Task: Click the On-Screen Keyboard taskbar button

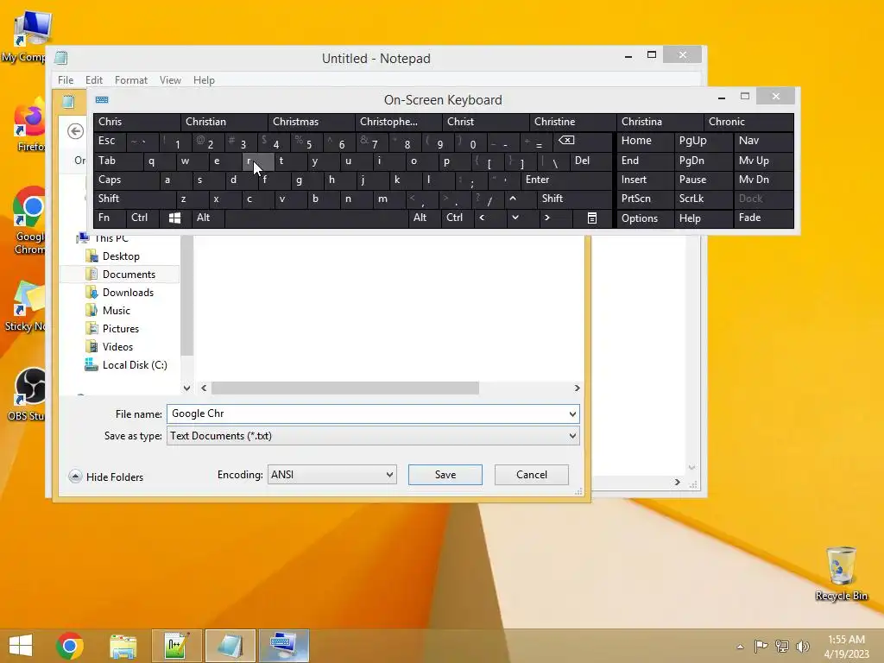Action: [284, 646]
